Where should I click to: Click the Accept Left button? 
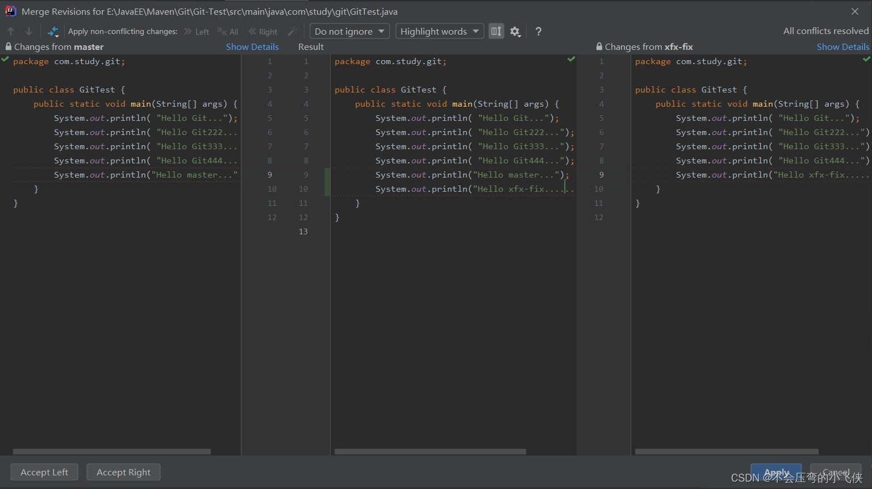(44, 472)
